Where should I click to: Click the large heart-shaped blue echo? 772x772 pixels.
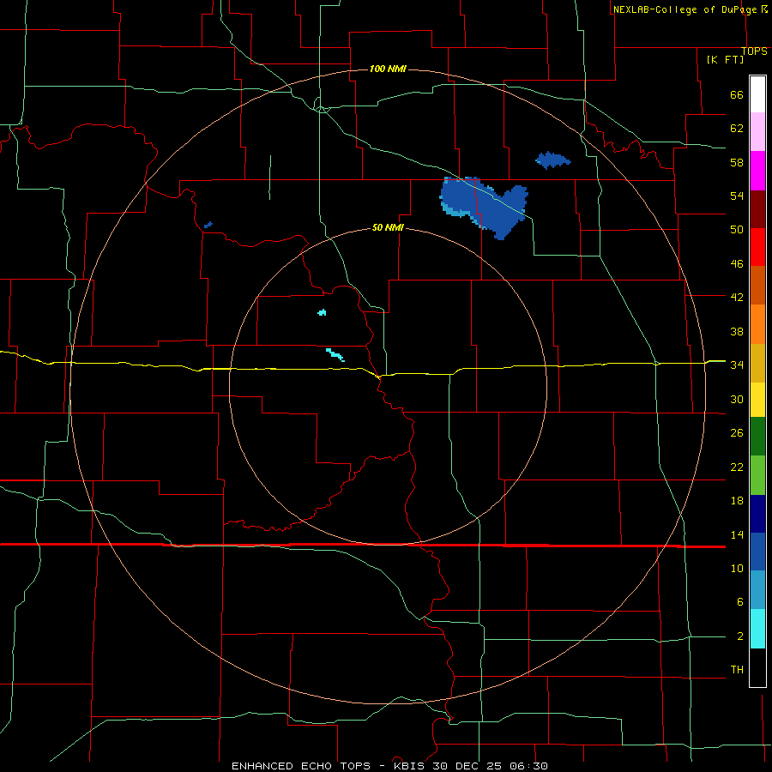[x=483, y=206]
